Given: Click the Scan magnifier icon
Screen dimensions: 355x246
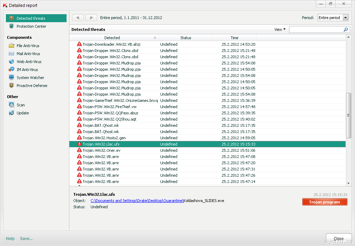Looking at the screenshot, I should point(11,105).
